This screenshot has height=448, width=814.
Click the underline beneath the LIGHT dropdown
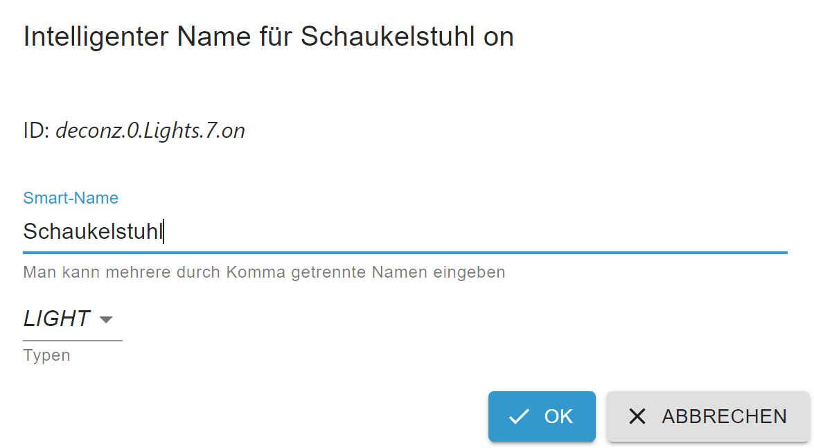72,340
